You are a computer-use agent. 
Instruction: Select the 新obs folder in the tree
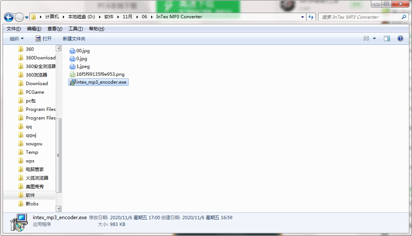(x=29, y=204)
